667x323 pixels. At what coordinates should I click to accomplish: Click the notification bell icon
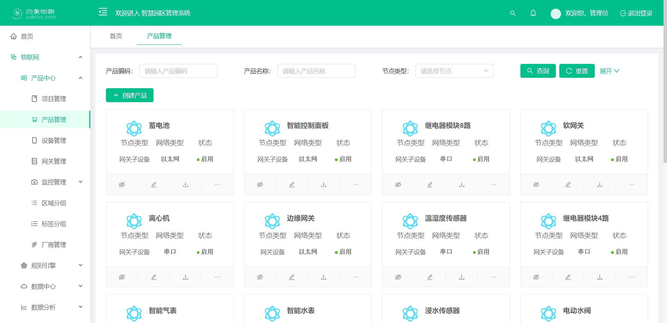click(533, 13)
